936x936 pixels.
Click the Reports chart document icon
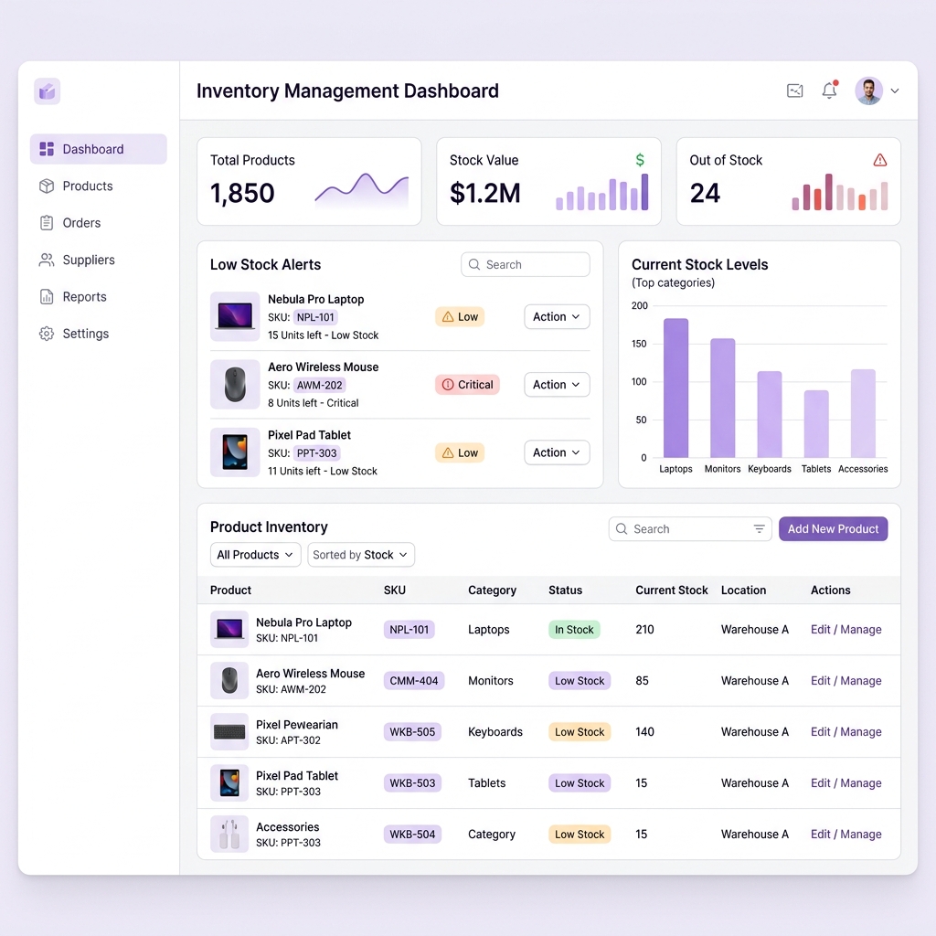pos(47,297)
